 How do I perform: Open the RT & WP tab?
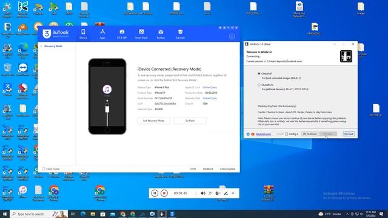[x=122, y=34]
